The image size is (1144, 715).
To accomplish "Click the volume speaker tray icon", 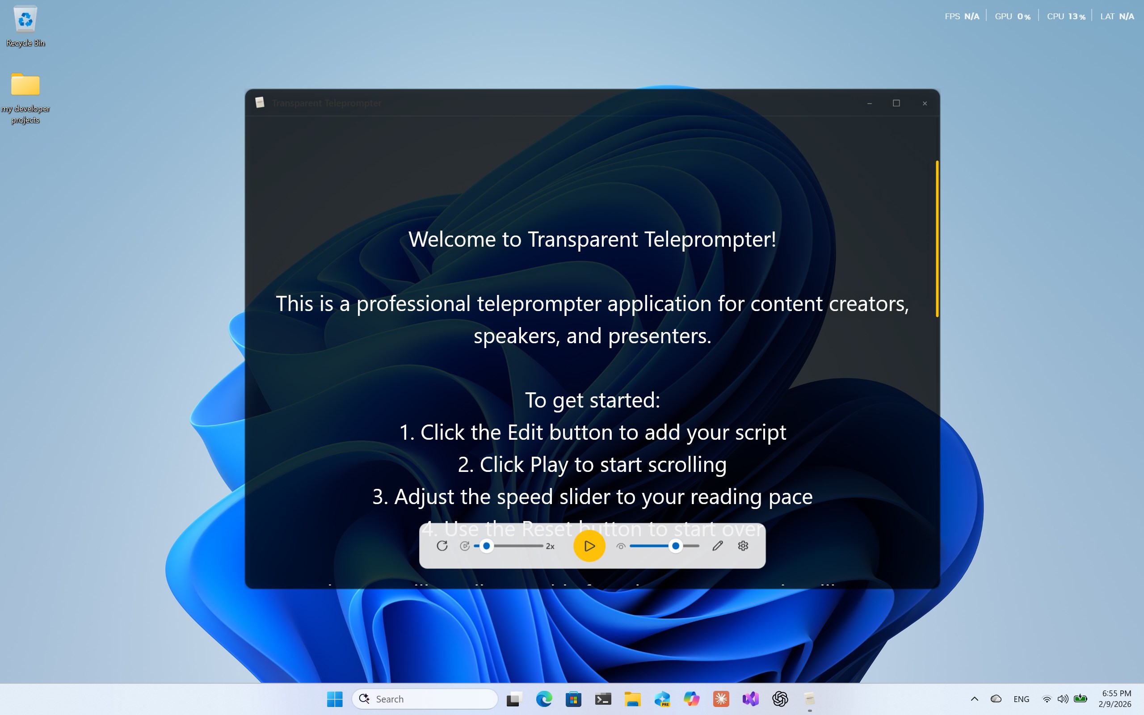I will [x=1063, y=699].
